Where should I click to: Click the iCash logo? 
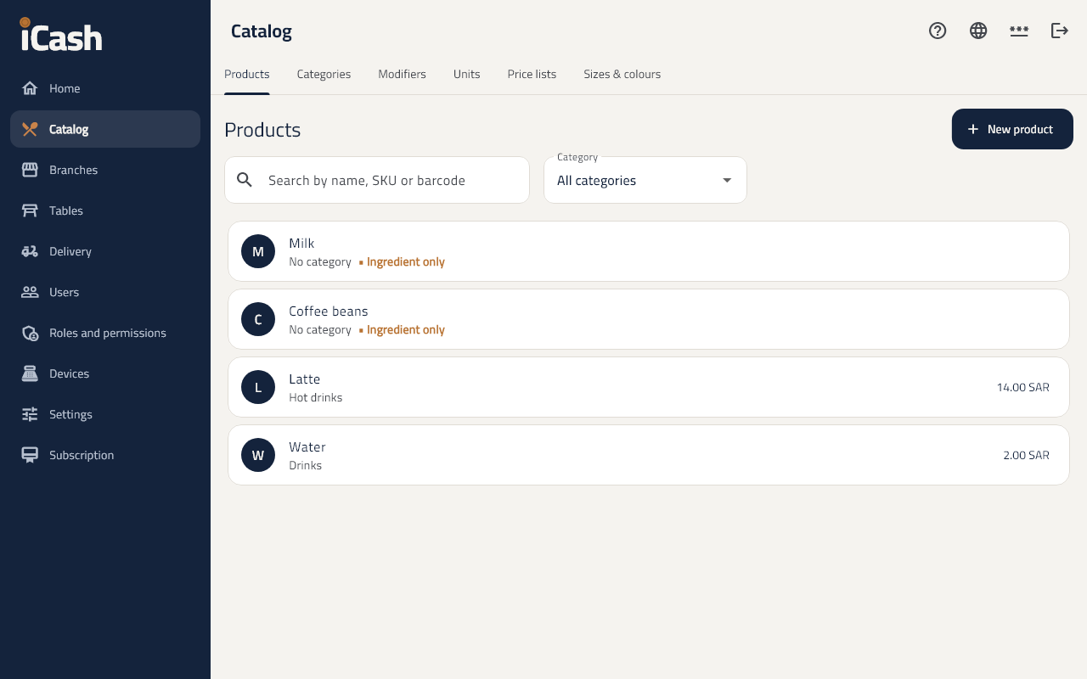coord(61,36)
